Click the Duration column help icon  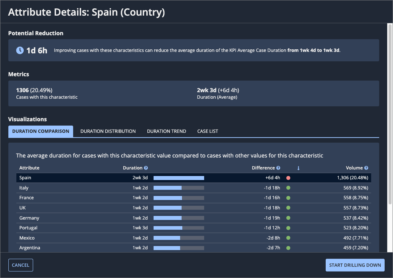coord(146,168)
